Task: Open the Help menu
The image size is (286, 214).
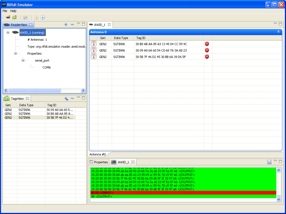Action: click(13, 11)
